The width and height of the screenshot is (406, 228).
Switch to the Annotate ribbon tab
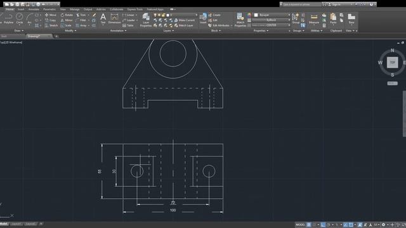(x=34, y=9)
